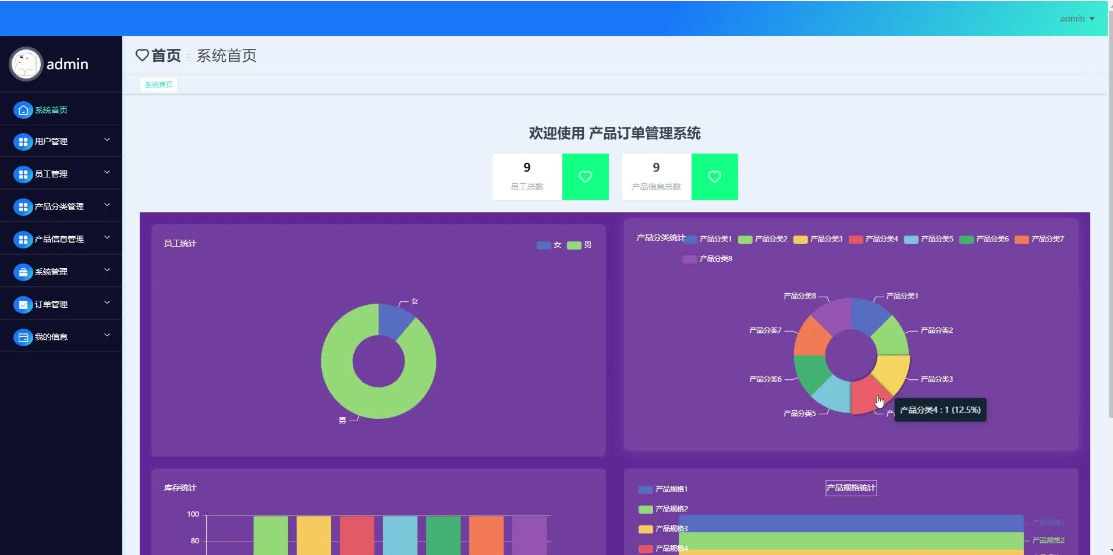Click the blue 产品分类1 pie slice

867,316
